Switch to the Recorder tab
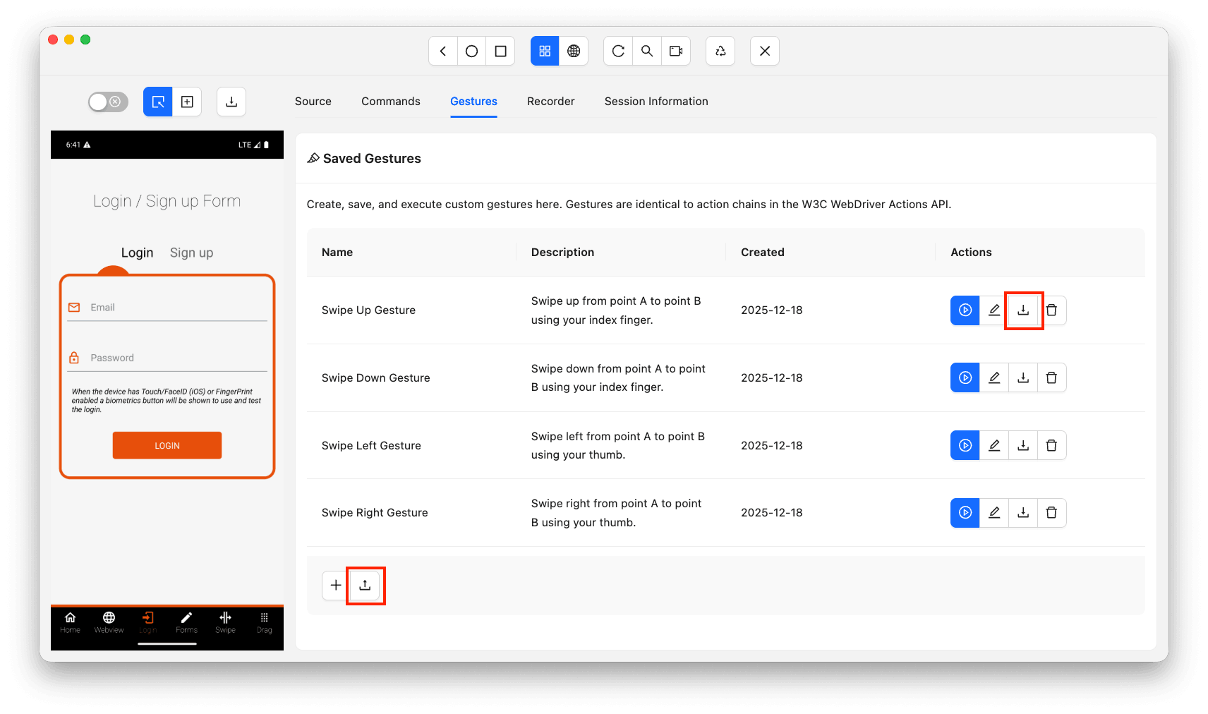 coord(550,101)
